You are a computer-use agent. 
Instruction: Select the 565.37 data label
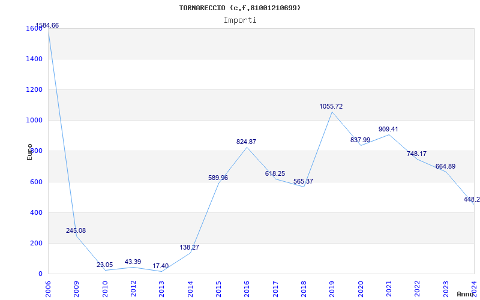tap(303, 181)
